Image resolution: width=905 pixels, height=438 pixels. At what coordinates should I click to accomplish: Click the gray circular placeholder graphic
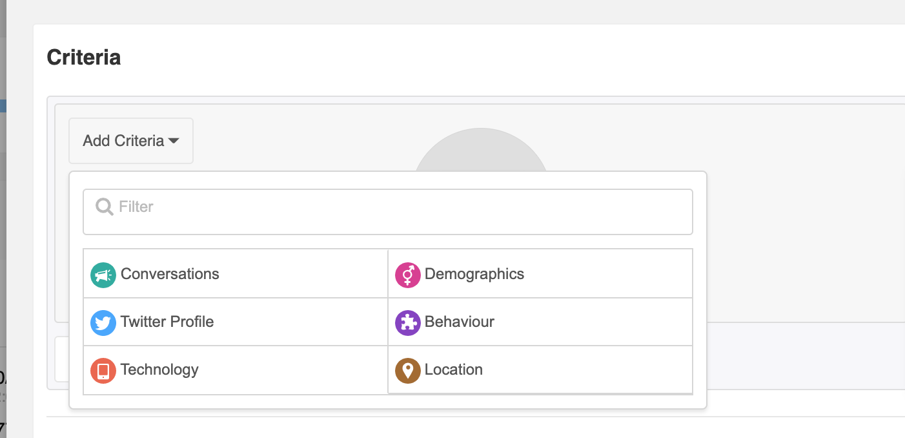[481, 150]
